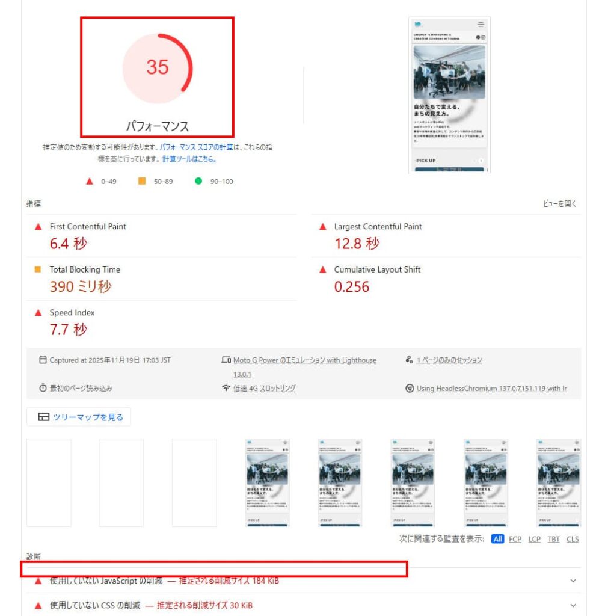Open the 計算ツールはこちら calculator link
The image size is (605, 616).
click(x=189, y=159)
